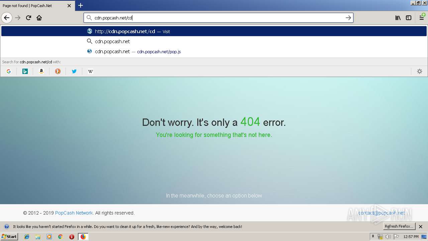Click the Go arrow in address bar

348,18
